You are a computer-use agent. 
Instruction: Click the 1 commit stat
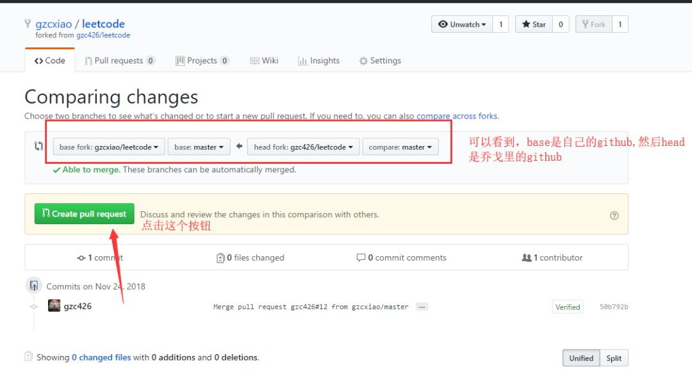coord(100,257)
